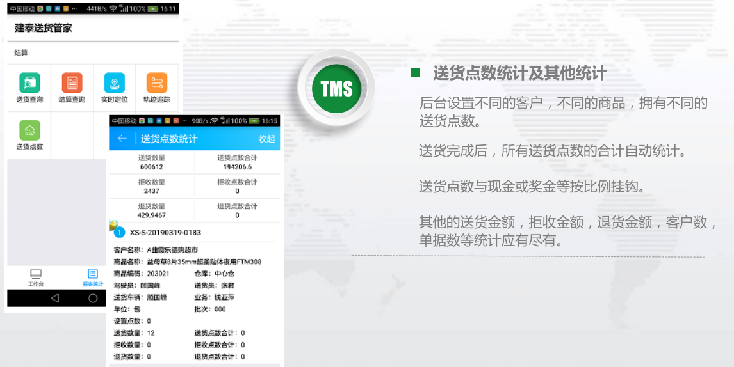Click 建泰送货管家 app title
Screen dimensions: 734x367
43,28
